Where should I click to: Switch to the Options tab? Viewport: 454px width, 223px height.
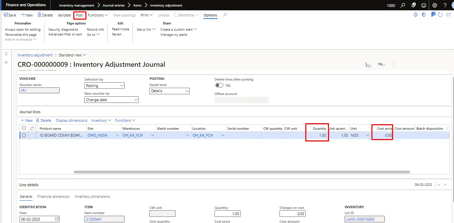[x=210, y=15]
